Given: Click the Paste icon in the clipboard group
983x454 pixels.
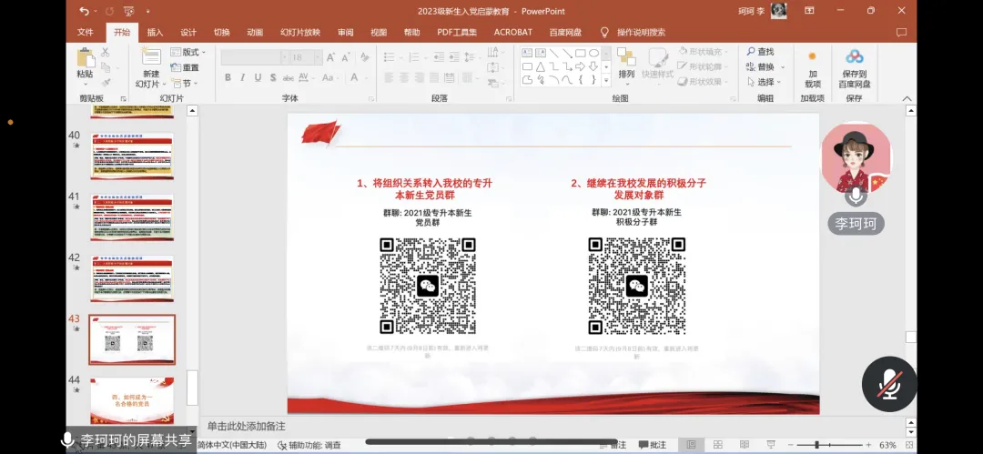Looking at the screenshot, I should 85,62.
